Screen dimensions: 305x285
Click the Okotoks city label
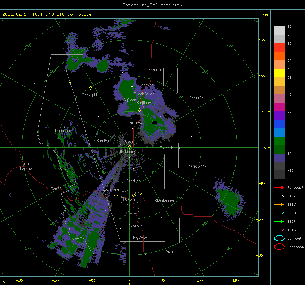(x=136, y=226)
